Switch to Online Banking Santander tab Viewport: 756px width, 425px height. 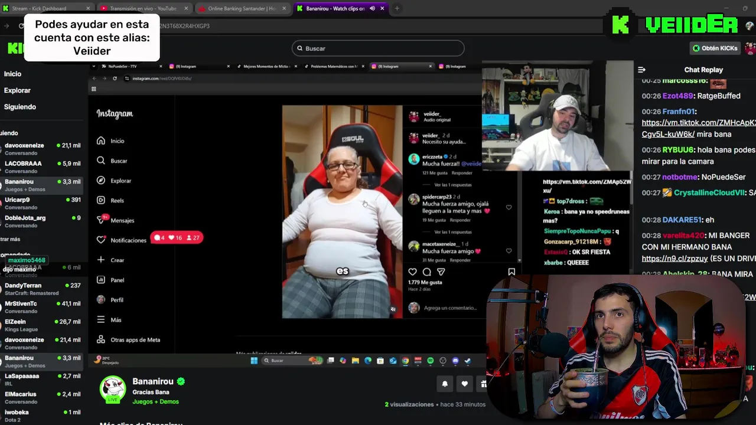click(242, 8)
